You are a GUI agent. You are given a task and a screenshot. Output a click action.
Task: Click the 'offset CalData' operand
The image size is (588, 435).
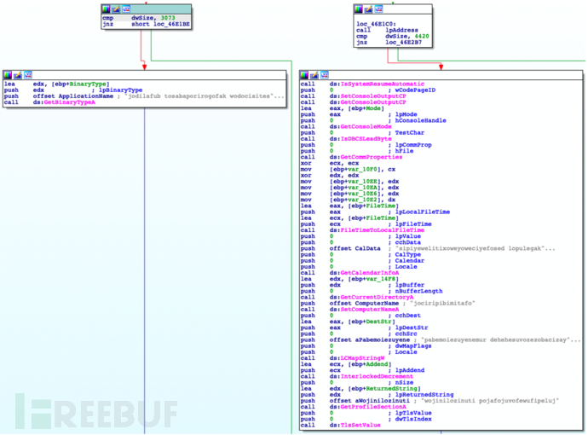click(x=355, y=248)
